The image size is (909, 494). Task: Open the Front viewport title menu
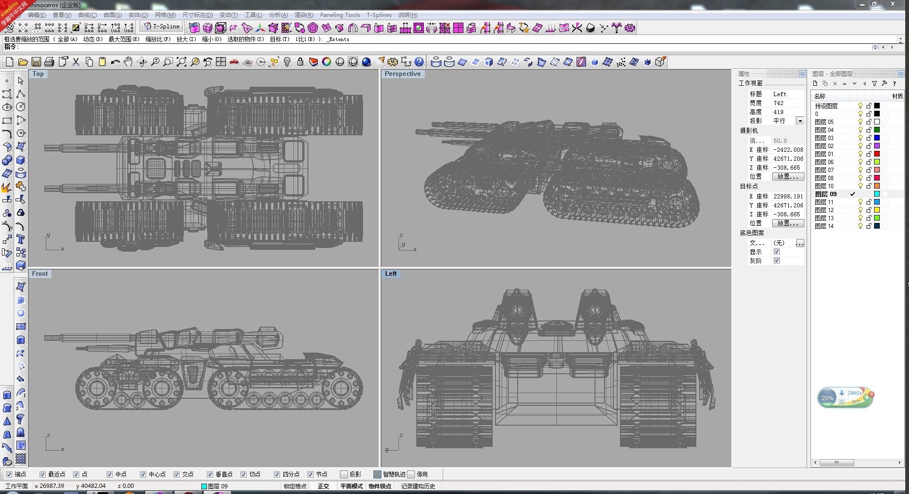tap(40, 273)
